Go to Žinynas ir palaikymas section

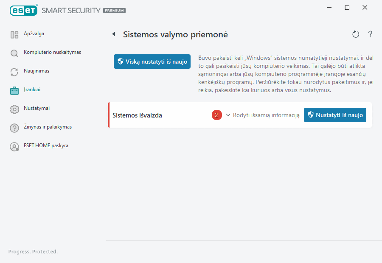coord(47,127)
